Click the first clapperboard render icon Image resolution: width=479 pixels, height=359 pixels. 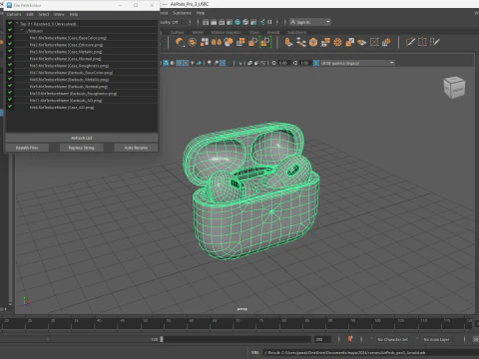click(206, 22)
